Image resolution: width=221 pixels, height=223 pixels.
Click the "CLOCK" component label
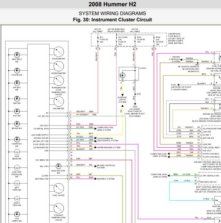[x=143, y=68]
